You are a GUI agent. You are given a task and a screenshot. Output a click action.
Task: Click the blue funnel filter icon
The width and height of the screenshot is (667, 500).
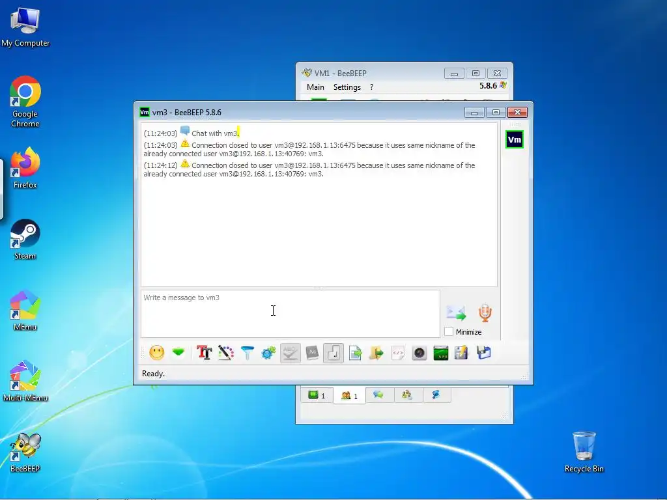[247, 353]
